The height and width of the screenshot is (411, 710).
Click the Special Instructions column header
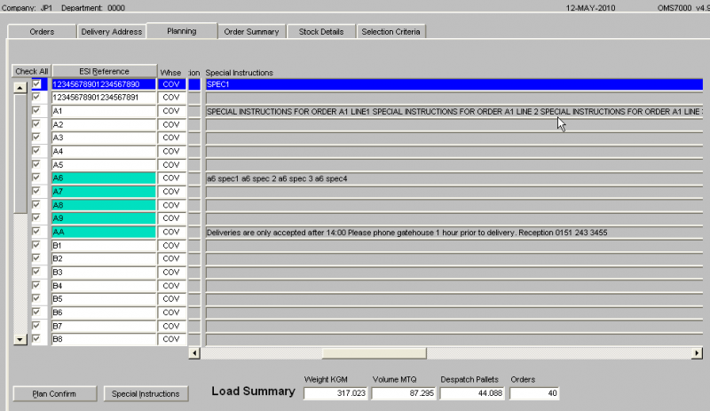pyautogui.click(x=239, y=73)
